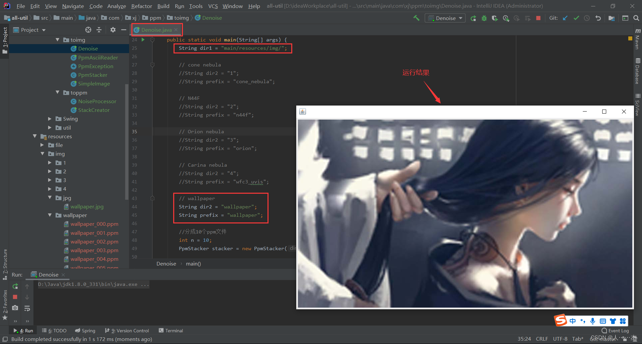The image size is (642, 344).
Task: Select wallpaper_002.ppm file in tree
Action: (x=94, y=241)
